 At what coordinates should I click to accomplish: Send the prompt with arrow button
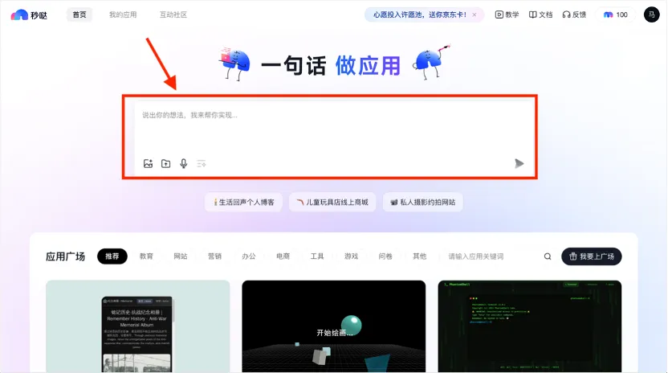[519, 163]
